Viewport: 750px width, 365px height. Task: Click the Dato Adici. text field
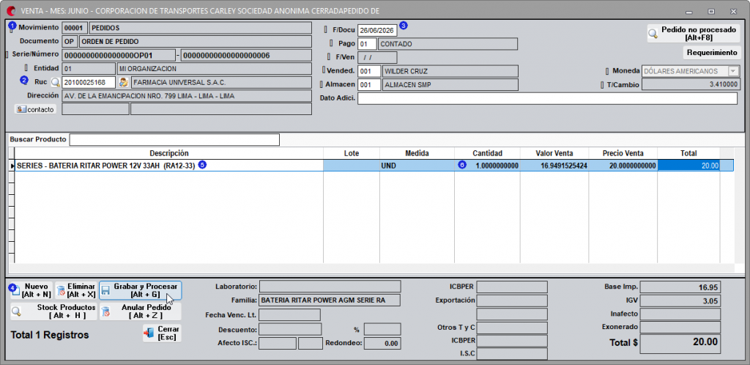548,98
